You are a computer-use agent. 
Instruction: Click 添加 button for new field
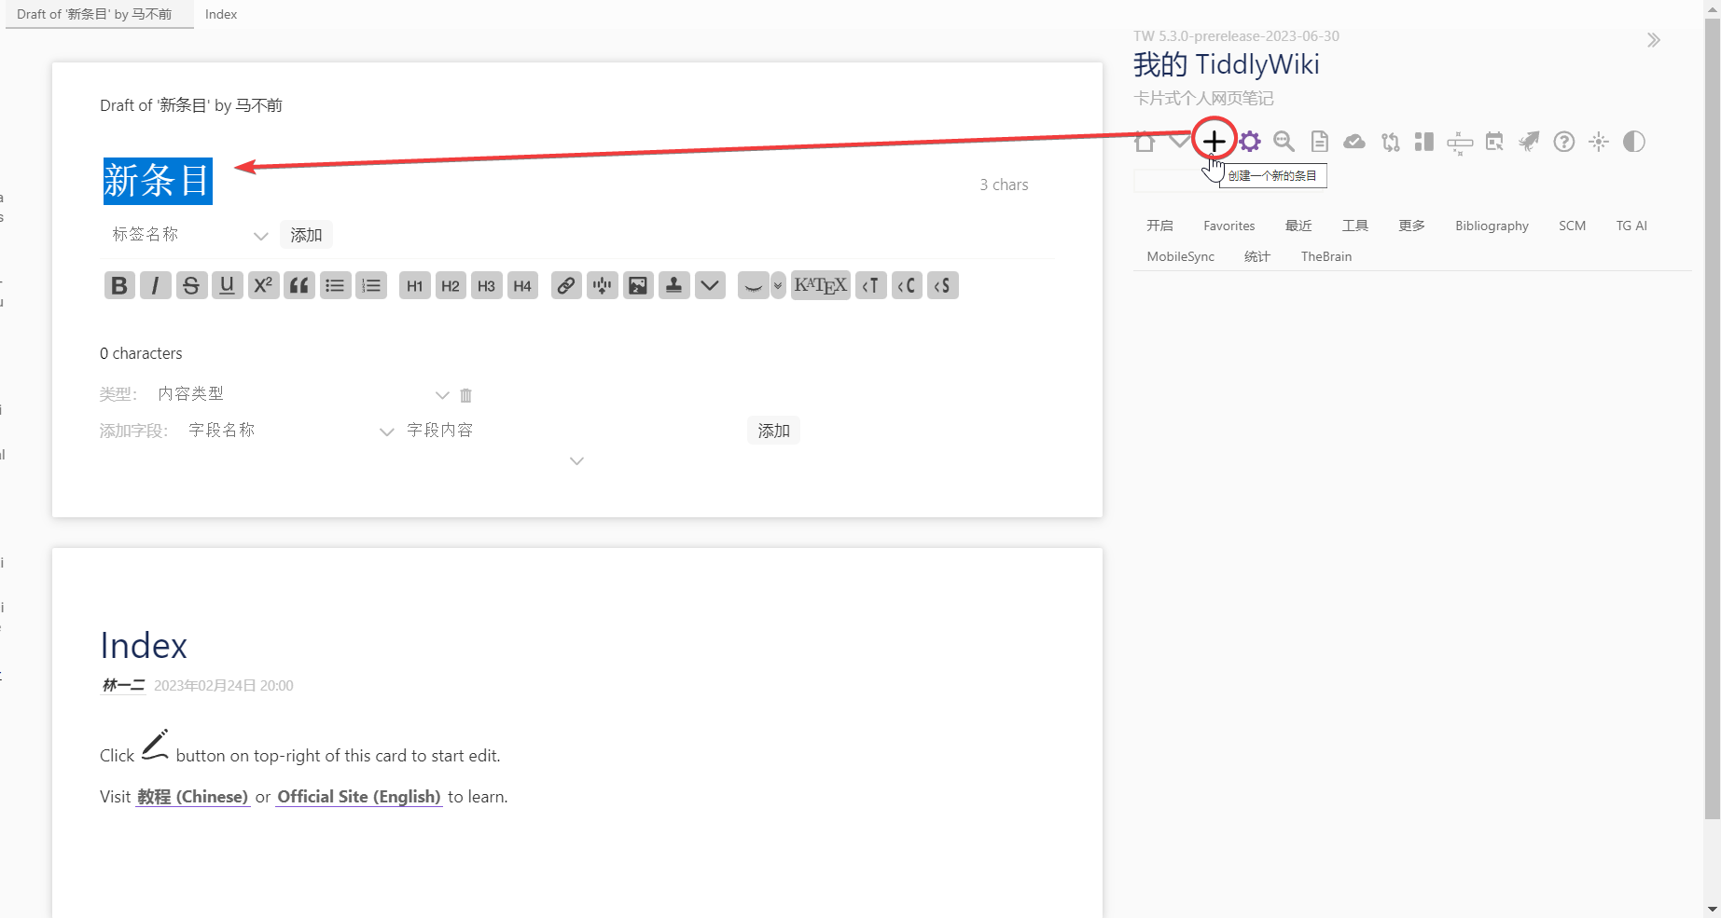(773, 431)
